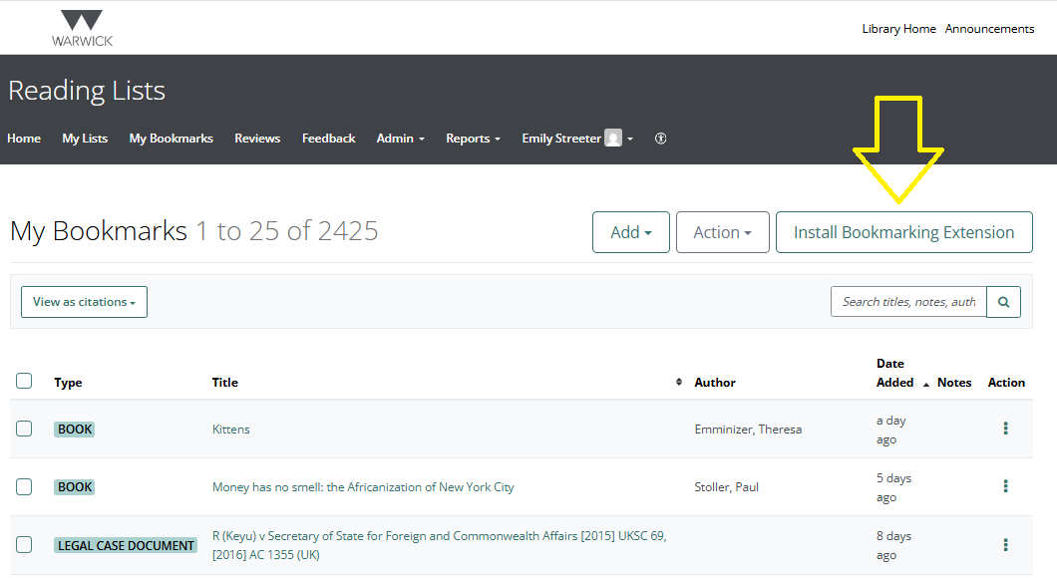Click the sort icon next to the Title column
The image size is (1057, 578).
pyautogui.click(x=678, y=381)
